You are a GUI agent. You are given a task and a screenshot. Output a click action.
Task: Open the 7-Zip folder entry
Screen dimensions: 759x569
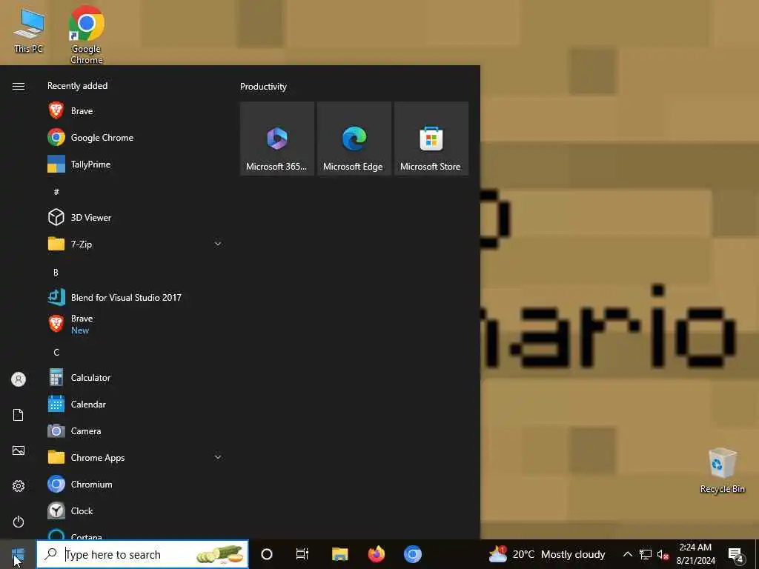tap(136, 244)
